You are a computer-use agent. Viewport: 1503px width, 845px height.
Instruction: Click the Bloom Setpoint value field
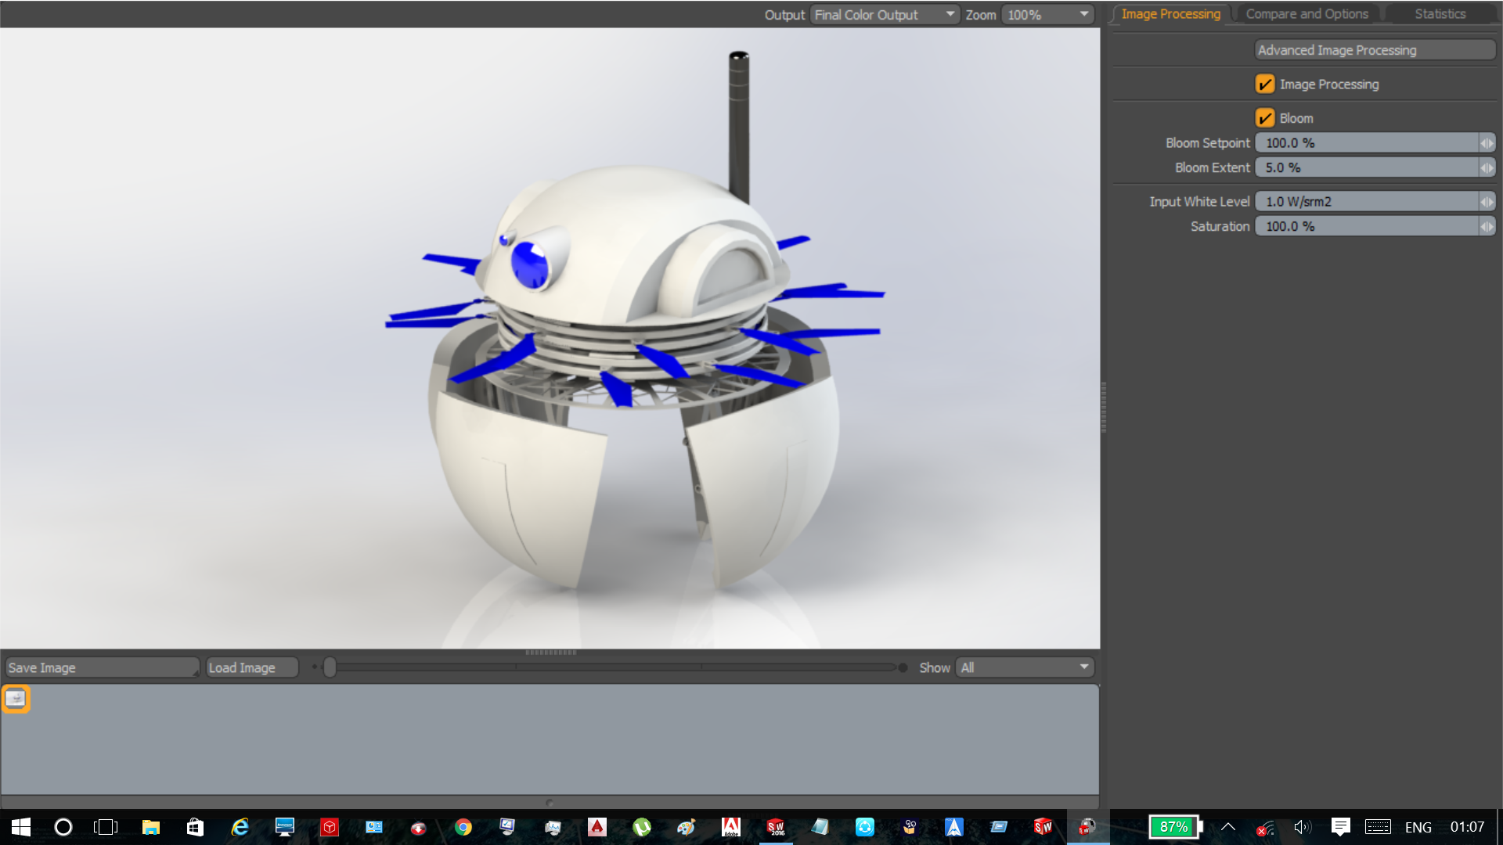pos(1367,142)
